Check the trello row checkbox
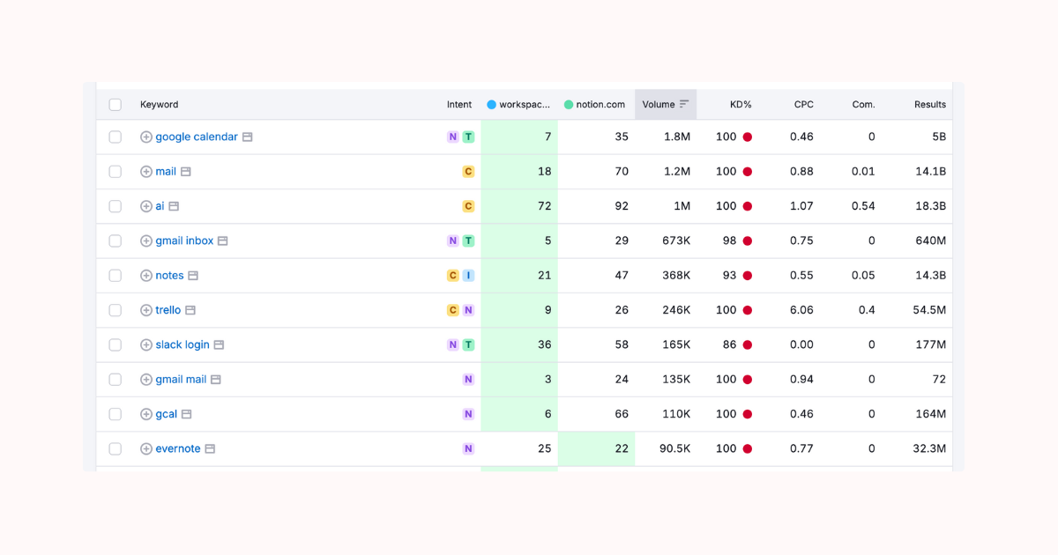This screenshot has width=1058, height=555. point(115,310)
